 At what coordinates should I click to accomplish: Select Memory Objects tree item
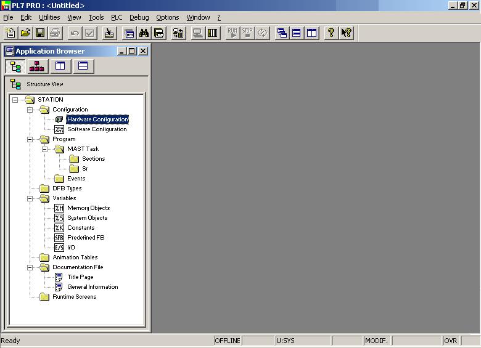(89, 208)
